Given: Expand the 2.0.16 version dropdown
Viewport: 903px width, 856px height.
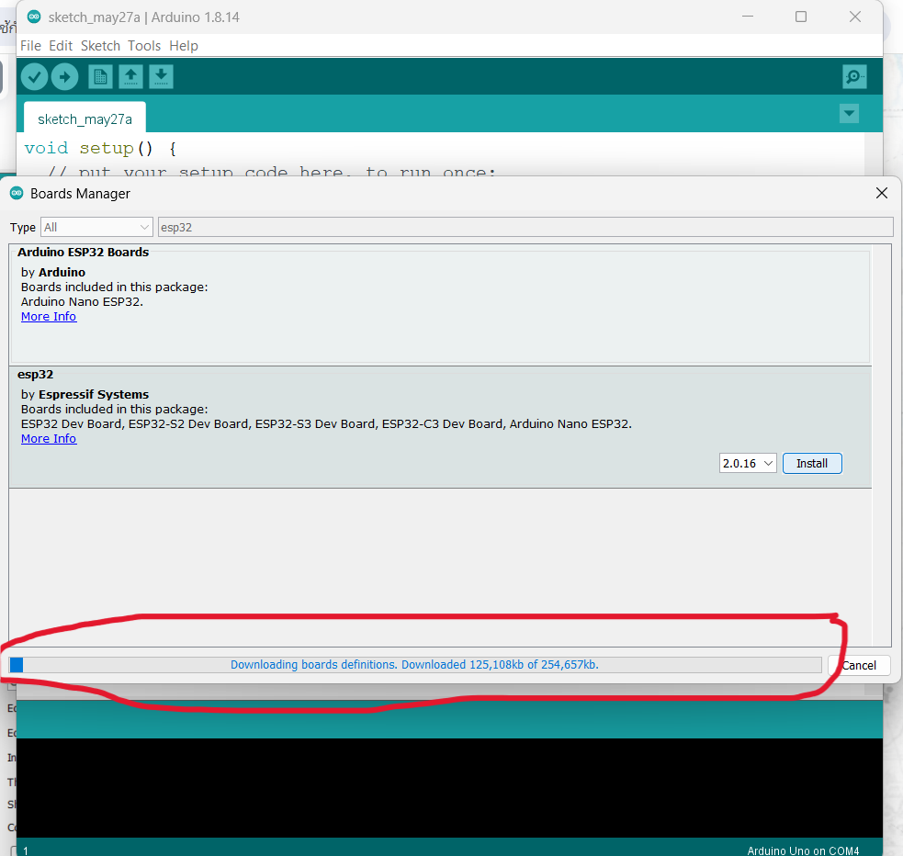Looking at the screenshot, I should tap(748, 464).
